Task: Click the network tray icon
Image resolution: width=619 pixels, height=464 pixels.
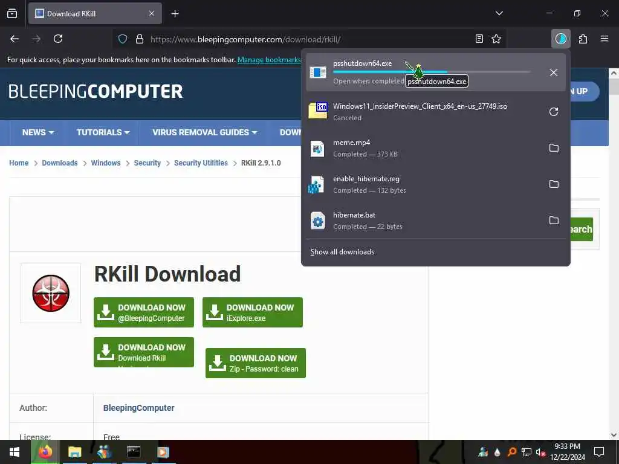Action: point(527,452)
